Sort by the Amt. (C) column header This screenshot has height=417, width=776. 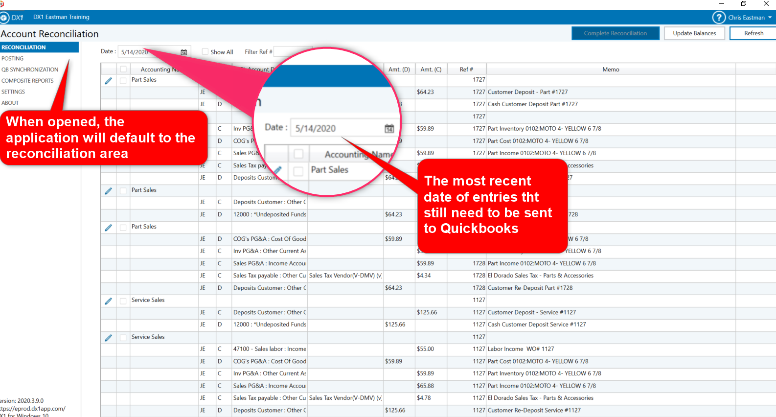(431, 69)
